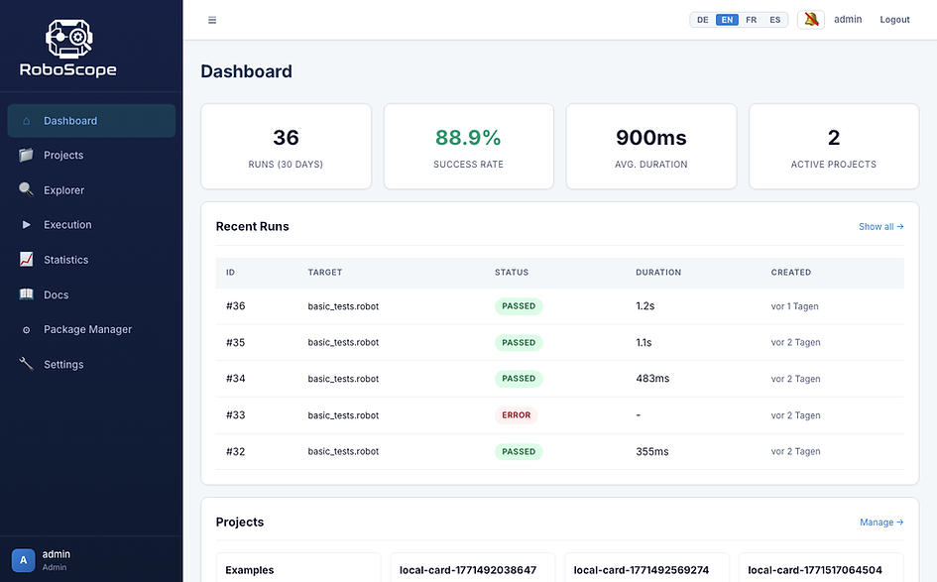937x582 pixels.
Task: Select the Runs (30 days) stat card
Action: 287,147
